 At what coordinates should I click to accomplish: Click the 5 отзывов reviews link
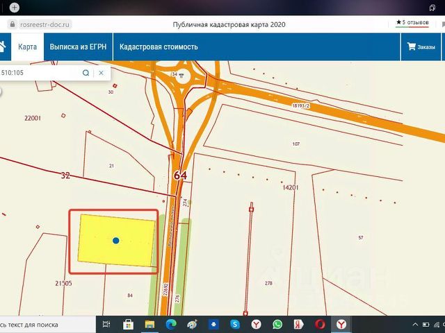pyautogui.click(x=412, y=22)
